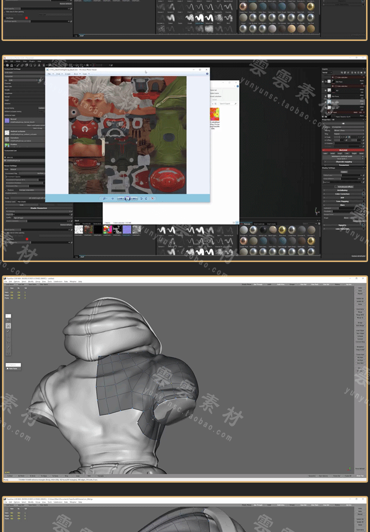
Task: Open Photo Viewer Print menu
Action: click(58, 74)
